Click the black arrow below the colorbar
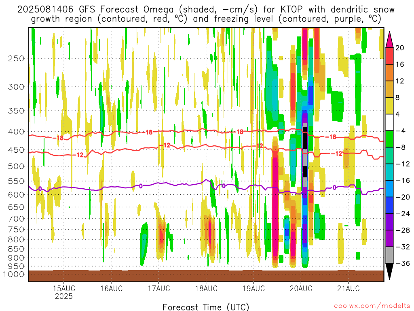 [x=389, y=272]
